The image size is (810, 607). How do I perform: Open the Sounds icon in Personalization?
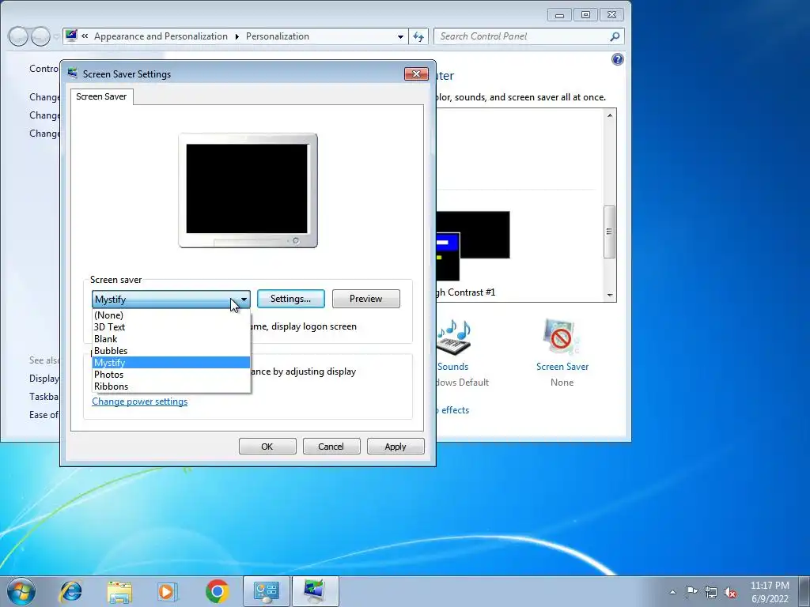[x=455, y=337]
